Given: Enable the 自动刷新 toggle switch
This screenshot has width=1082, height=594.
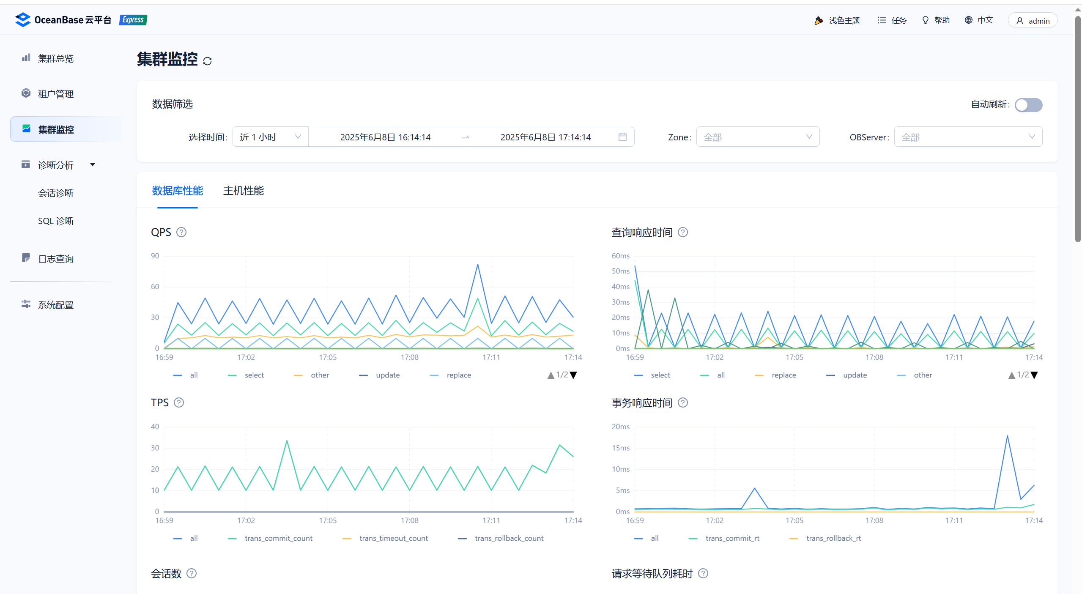Looking at the screenshot, I should pyautogui.click(x=1028, y=105).
